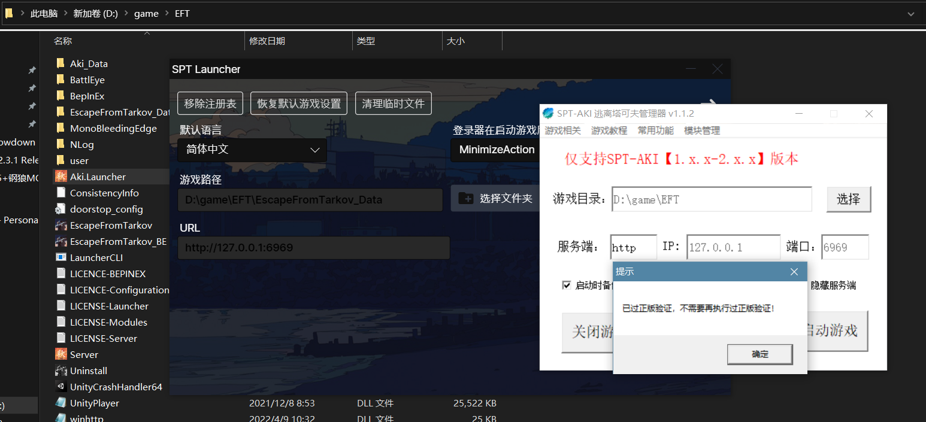The width and height of the screenshot is (926, 422).
Task: Open the 游戏相关 menu
Action: pos(562,130)
